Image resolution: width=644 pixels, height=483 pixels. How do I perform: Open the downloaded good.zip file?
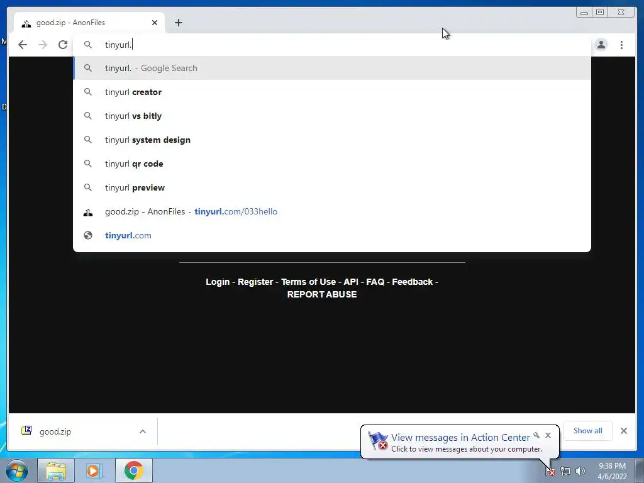pyautogui.click(x=55, y=431)
